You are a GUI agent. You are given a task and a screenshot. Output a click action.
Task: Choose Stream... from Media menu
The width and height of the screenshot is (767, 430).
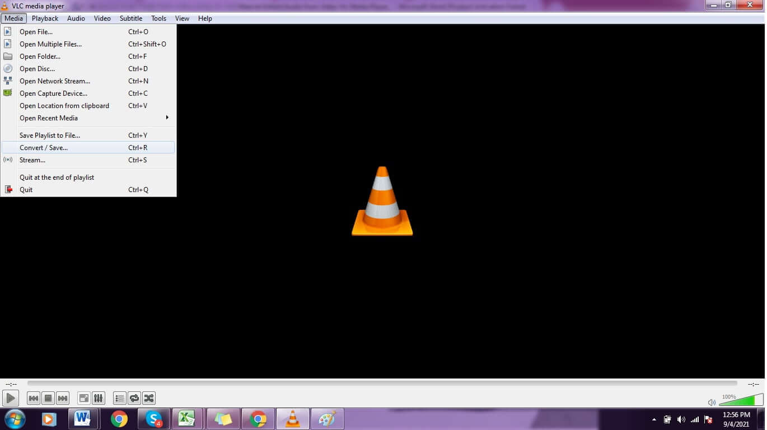88,160
